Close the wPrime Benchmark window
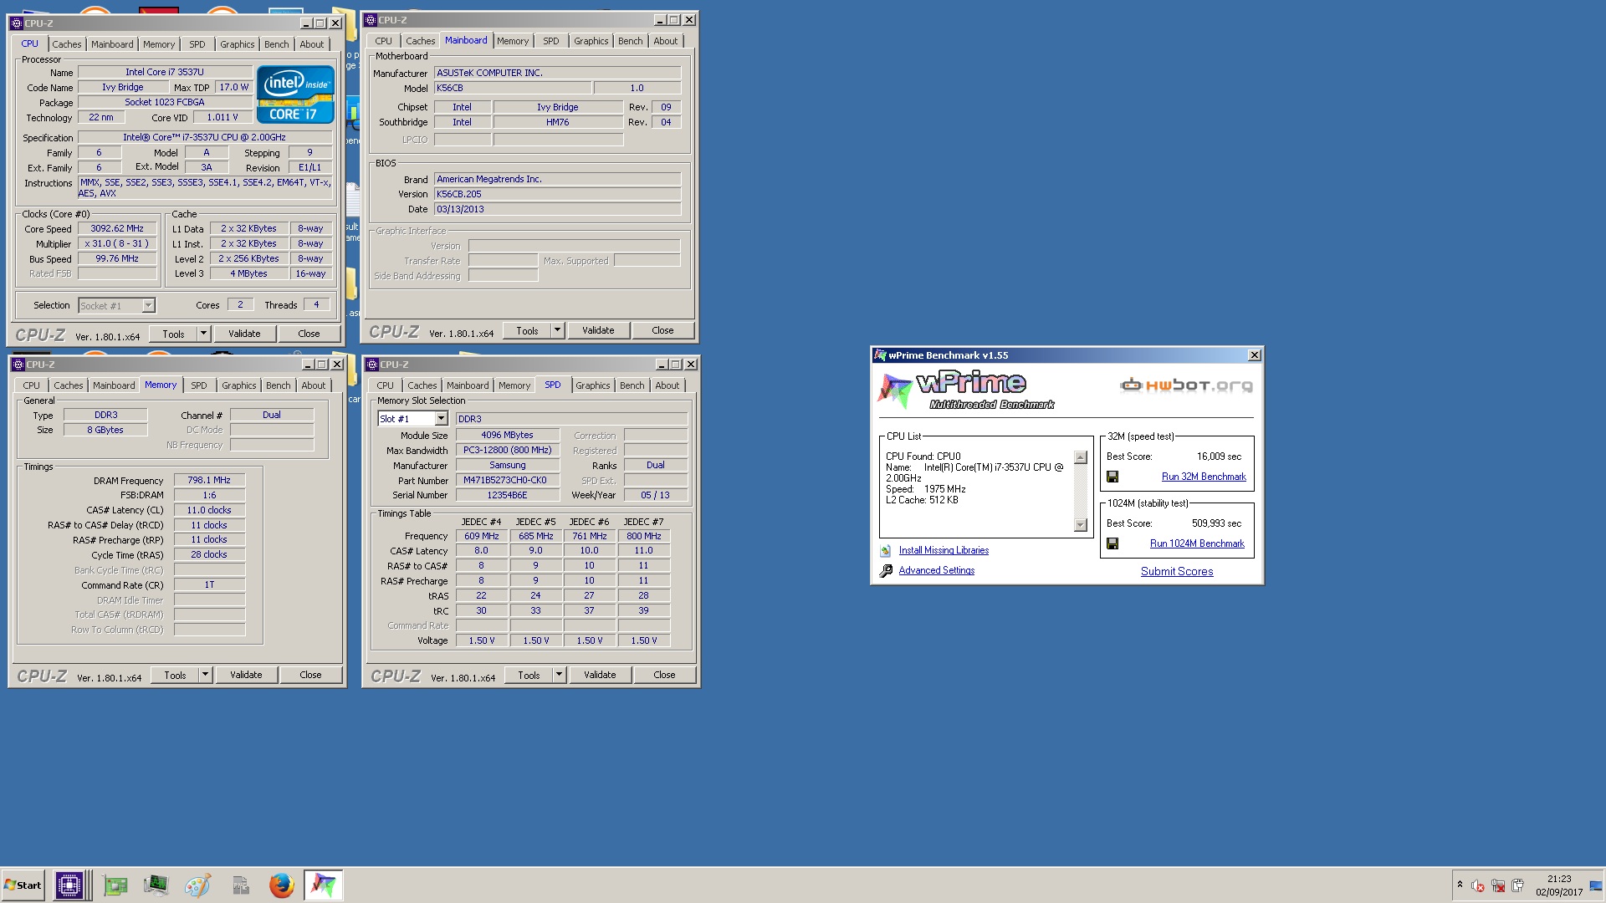The width and height of the screenshot is (1606, 903). tap(1254, 355)
